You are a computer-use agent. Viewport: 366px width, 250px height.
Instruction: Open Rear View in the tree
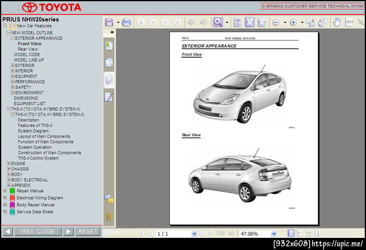pyautogui.click(x=29, y=49)
